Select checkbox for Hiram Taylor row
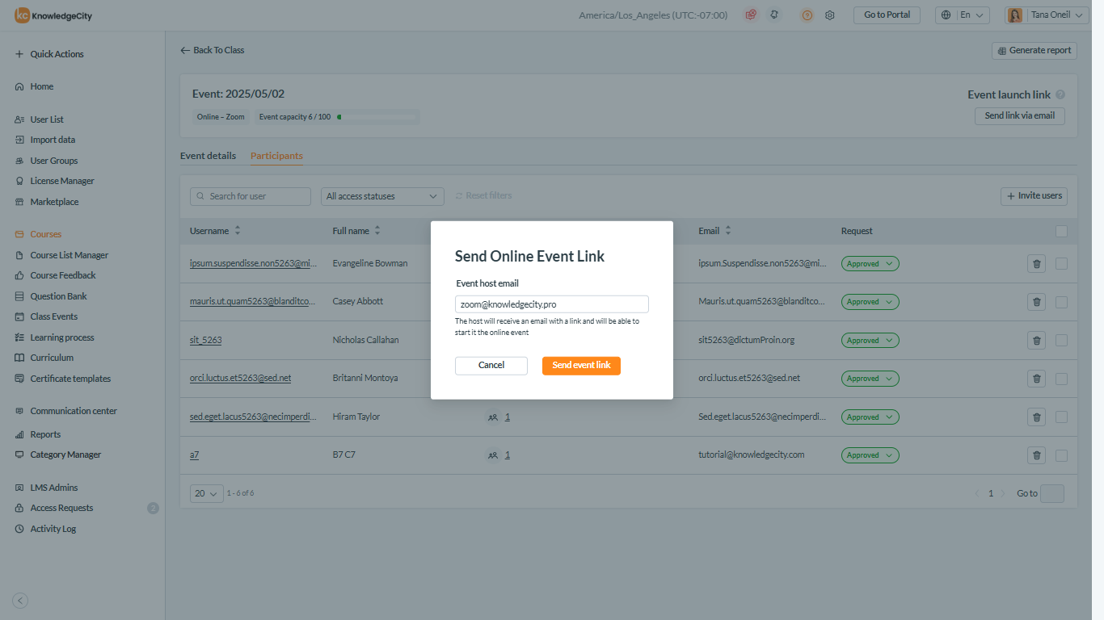This screenshot has height=620, width=1104. pos(1061,417)
